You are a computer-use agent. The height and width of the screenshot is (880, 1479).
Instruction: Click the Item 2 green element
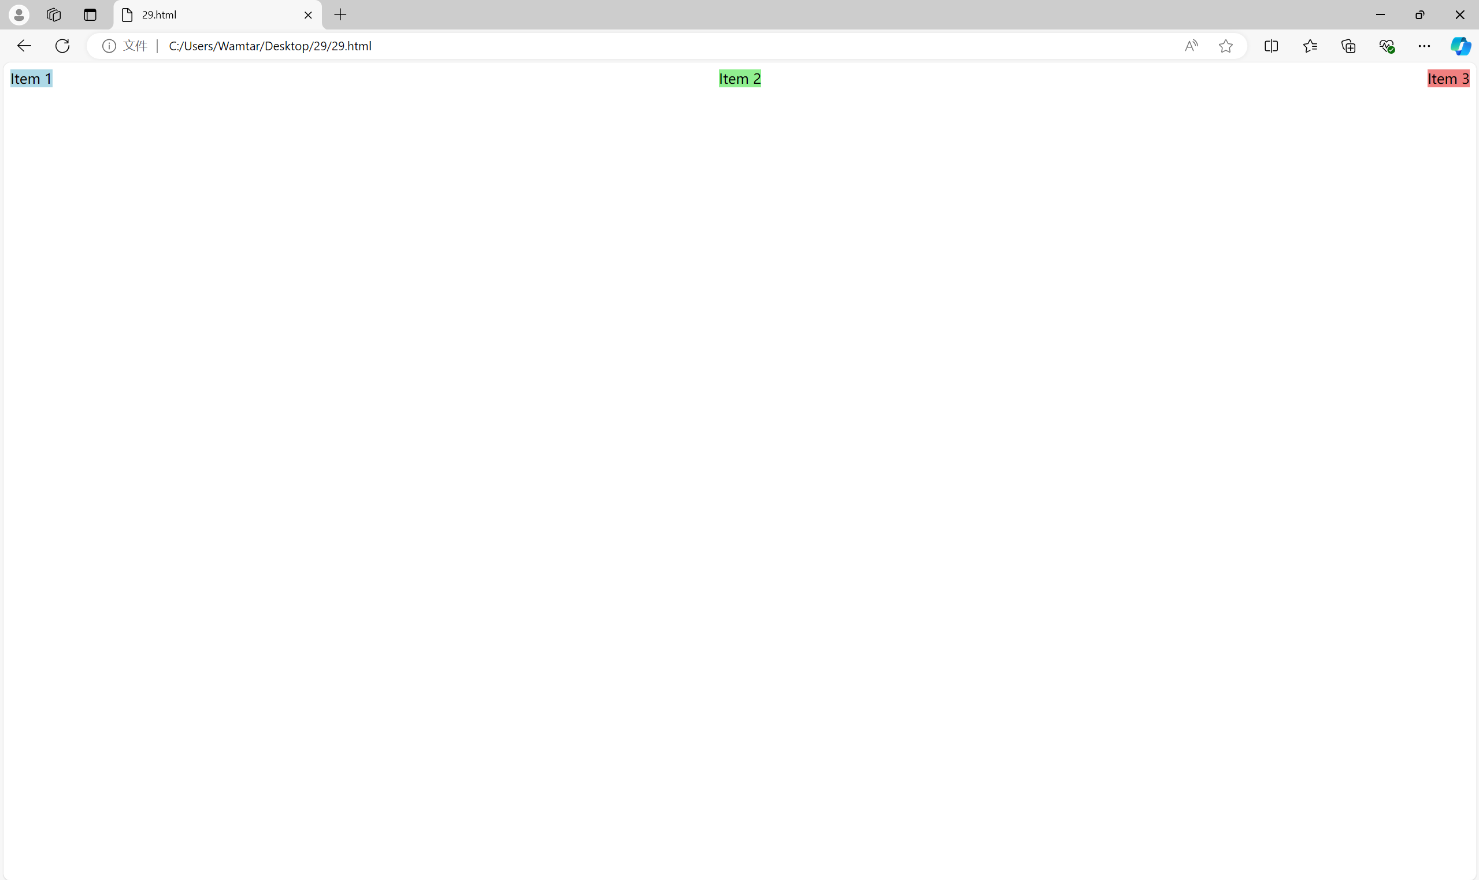[x=740, y=79]
